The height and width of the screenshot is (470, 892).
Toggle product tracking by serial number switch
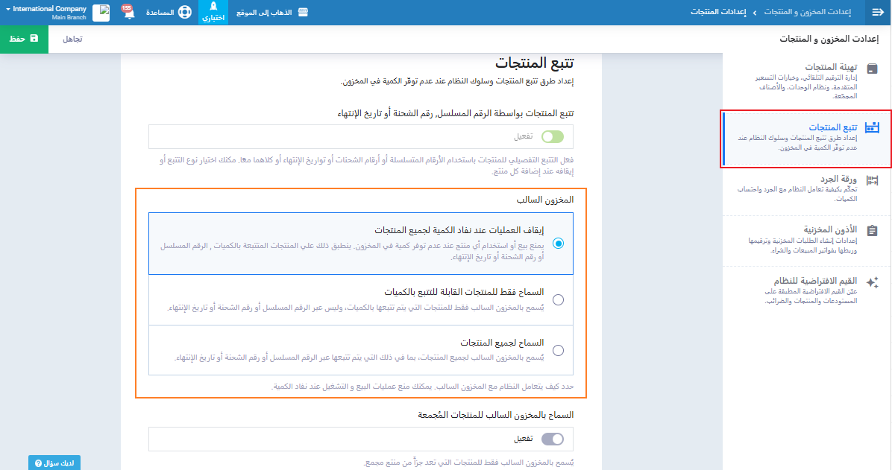click(x=553, y=137)
